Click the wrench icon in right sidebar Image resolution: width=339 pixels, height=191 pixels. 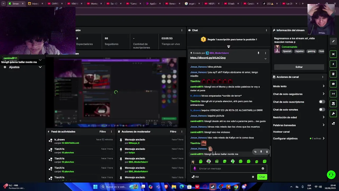click(333, 114)
